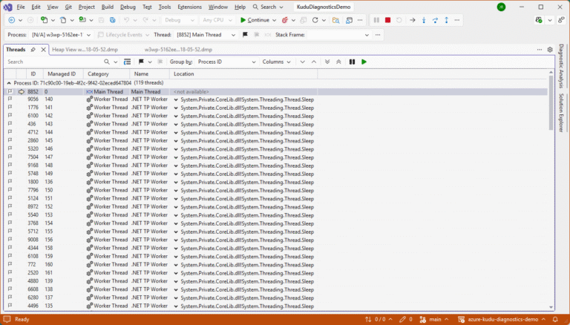The width and height of the screenshot is (570, 325).
Task: Click the flag icon next to Thread dropdown
Action: 245,35
